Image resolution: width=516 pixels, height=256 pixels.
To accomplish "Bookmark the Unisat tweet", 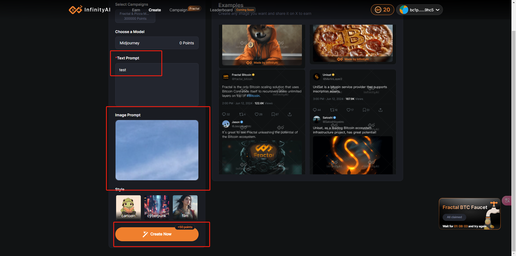I will [364, 110].
